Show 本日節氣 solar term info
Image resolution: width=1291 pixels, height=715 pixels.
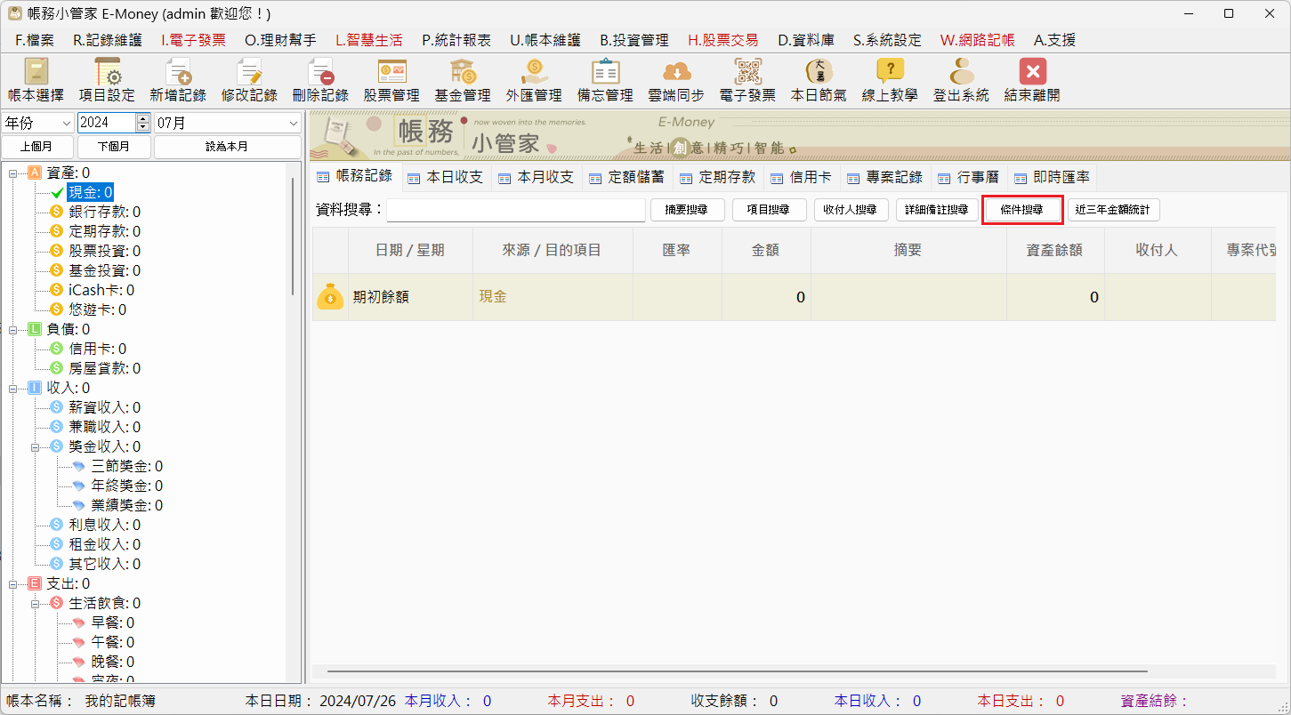(x=819, y=80)
